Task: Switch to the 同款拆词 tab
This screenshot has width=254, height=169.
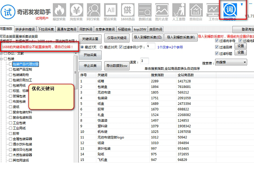Action: (86, 29)
